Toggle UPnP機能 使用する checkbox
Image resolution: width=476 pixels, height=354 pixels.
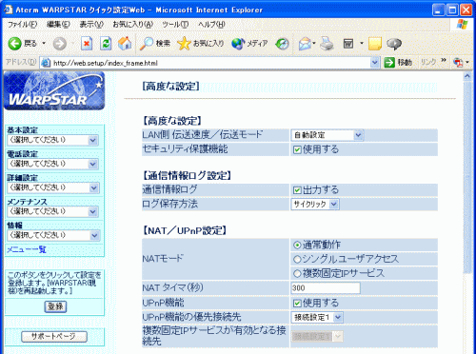click(x=297, y=304)
